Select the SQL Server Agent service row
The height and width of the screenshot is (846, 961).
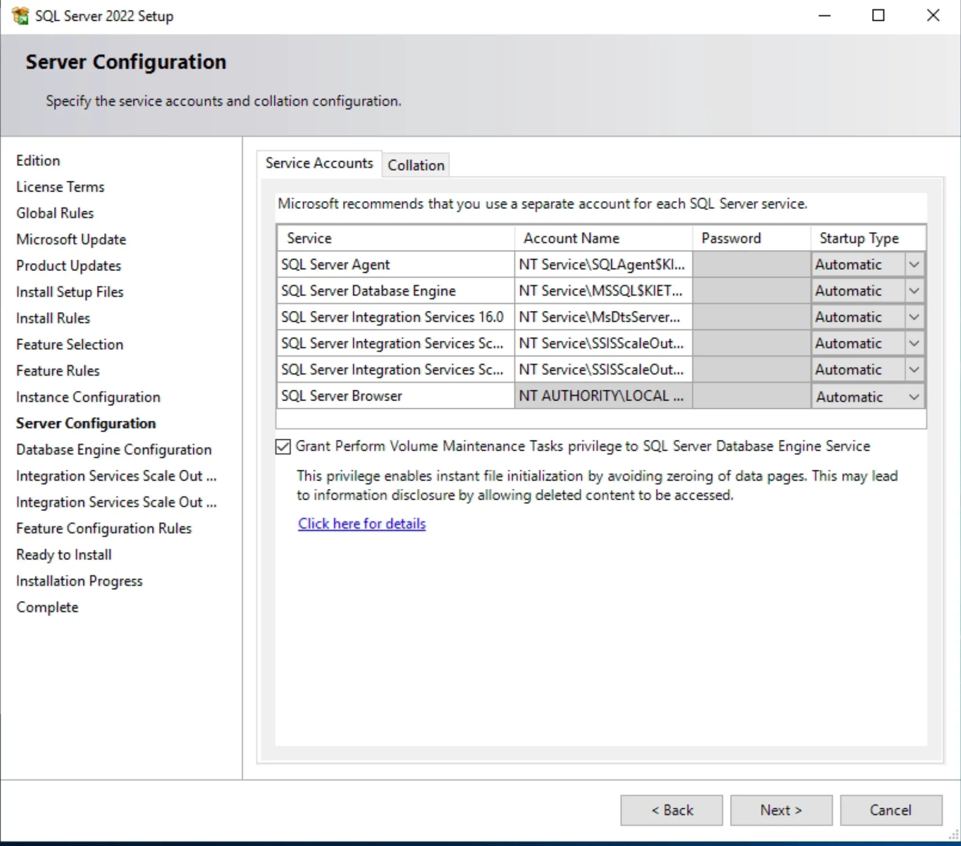[395, 264]
